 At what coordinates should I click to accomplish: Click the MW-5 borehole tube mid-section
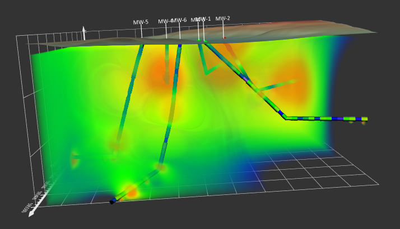coord(130,95)
